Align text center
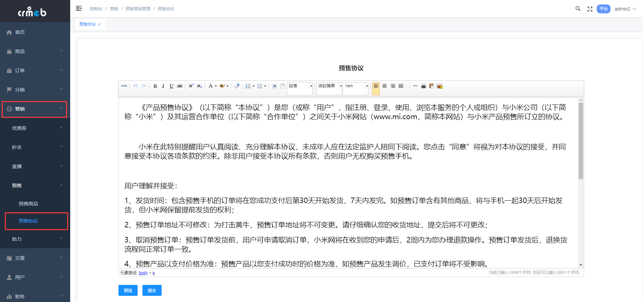 click(x=384, y=86)
